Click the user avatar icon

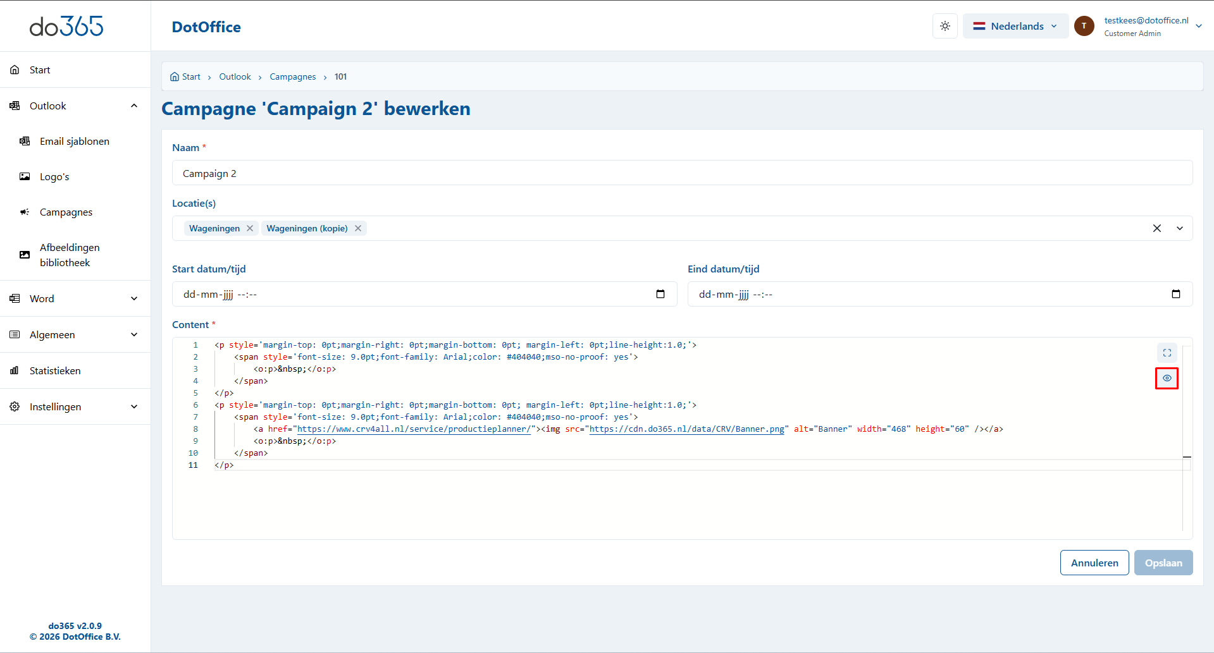[x=1084, y=26]
